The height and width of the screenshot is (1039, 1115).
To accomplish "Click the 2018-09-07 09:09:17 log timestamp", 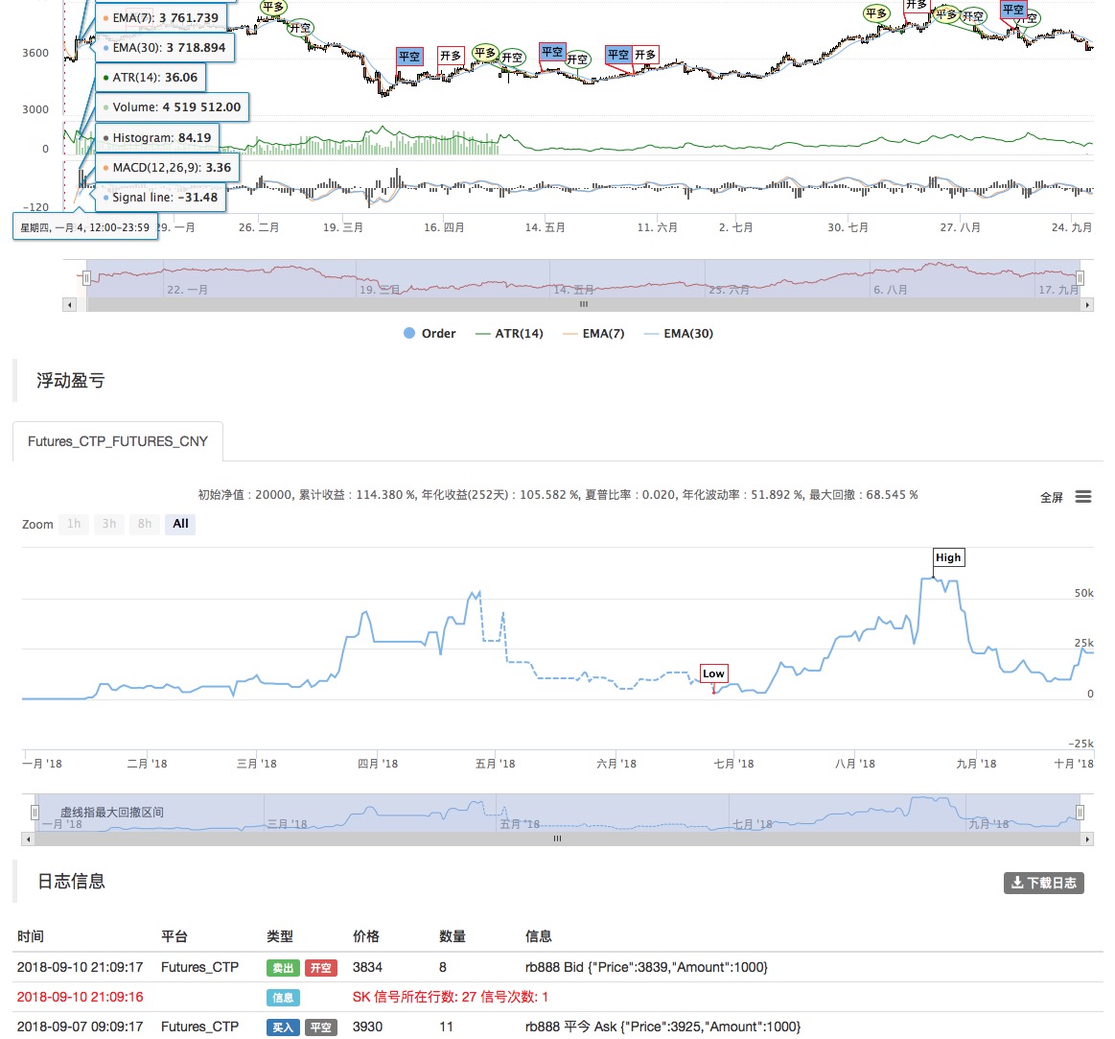I will click(x=81, y=1027).
